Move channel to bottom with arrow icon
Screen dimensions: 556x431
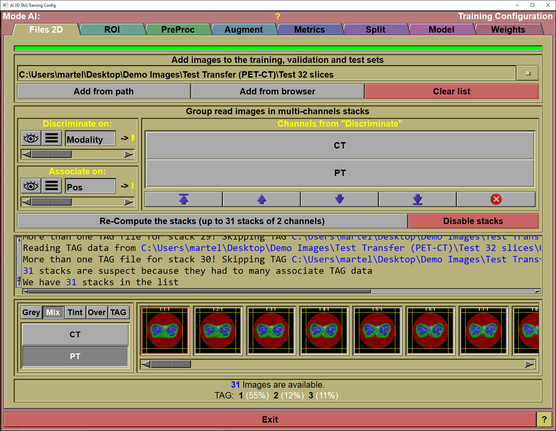click(x=418, y=199)
